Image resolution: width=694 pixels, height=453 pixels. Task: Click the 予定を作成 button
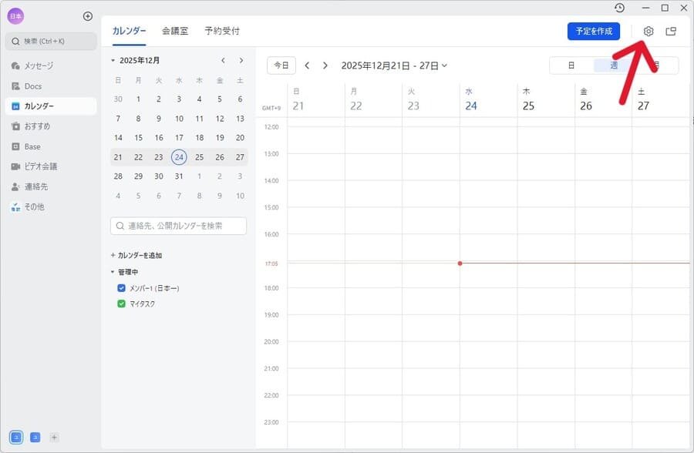(593, 32)
